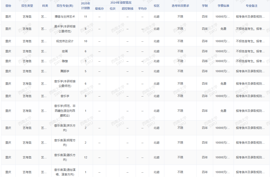270x177 pixels.
Task: Click the 2024年录取情况 group header
Action: pyautogui.click(x=121, y=3)
